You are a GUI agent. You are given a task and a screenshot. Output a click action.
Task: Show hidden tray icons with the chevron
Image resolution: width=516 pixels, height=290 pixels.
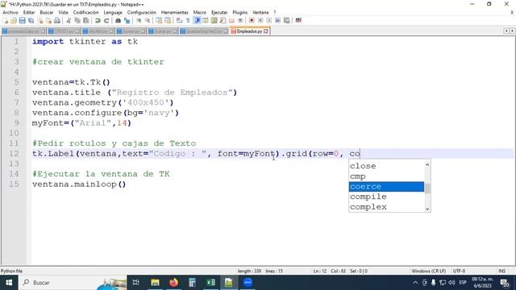(x=415, y=283)
